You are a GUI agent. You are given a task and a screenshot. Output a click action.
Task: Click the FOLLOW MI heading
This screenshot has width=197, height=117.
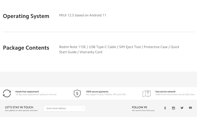[x=140, y=107]
